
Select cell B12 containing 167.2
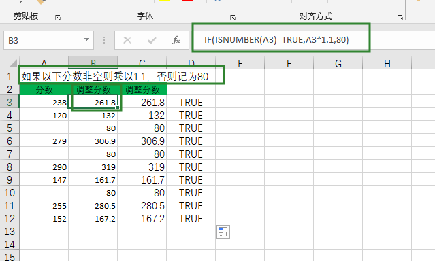pos(93,219)
